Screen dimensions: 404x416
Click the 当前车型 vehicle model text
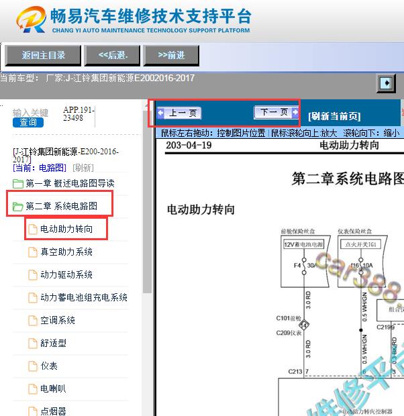coord(97,79)
